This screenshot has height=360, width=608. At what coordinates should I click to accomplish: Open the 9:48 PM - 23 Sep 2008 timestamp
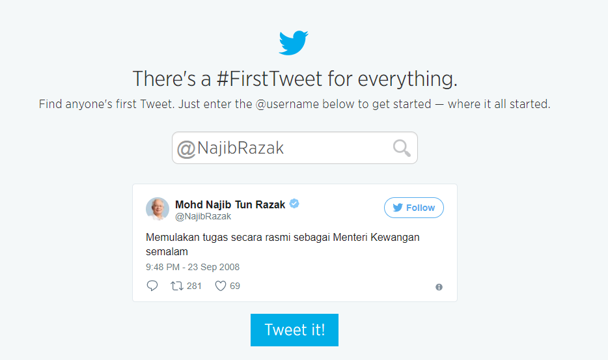(x=193, y=267)
